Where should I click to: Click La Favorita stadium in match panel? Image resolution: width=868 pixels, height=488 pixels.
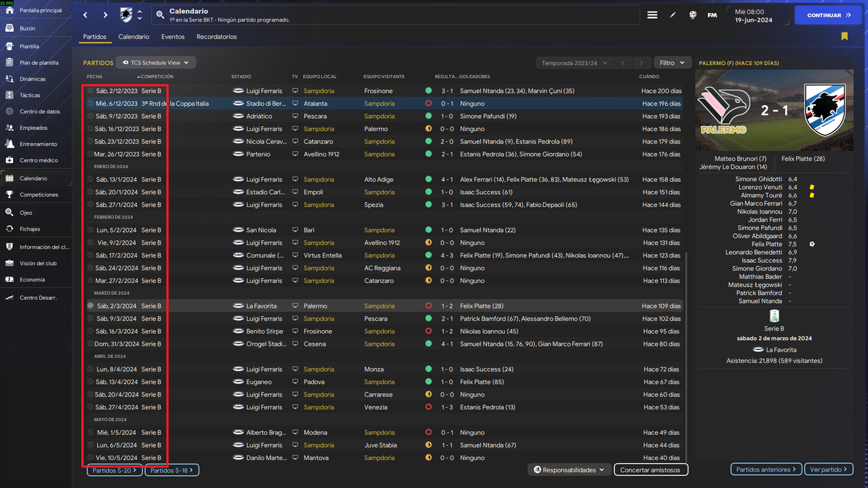pyautogui.click(x=780, y=350)
